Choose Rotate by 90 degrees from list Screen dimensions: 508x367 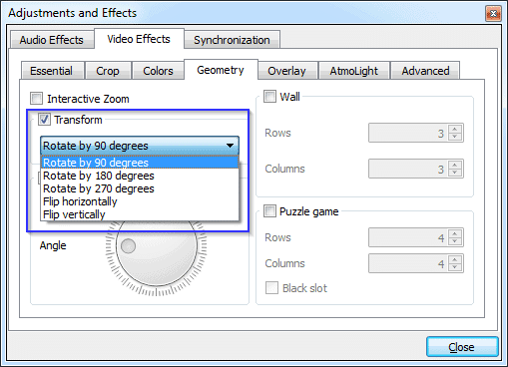pos(140,163)
